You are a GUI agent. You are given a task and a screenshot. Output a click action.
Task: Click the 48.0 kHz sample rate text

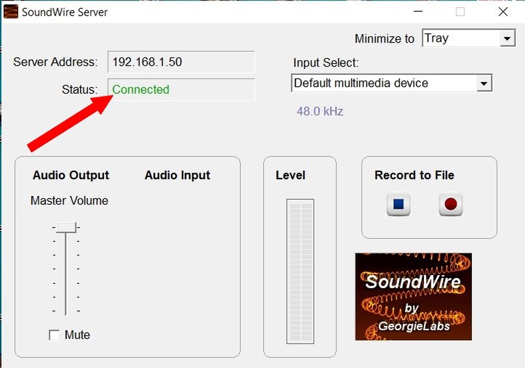click(320, 111)
